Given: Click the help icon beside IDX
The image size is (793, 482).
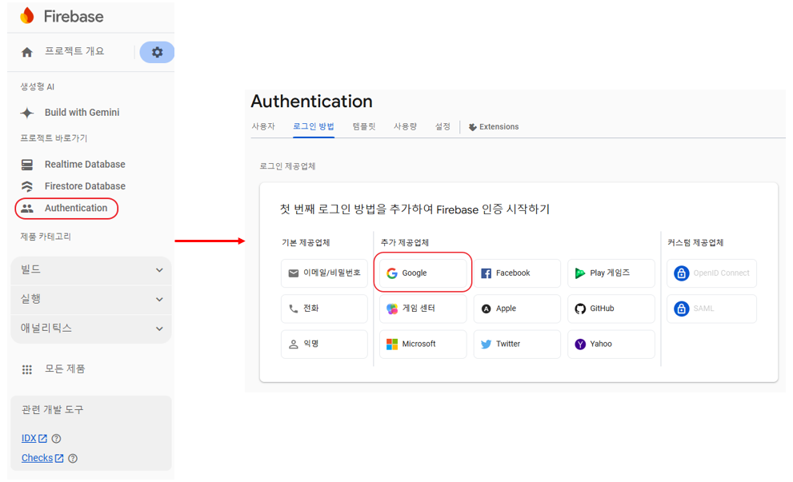Looking at the screenshot, I should click(x=57, y=439).
